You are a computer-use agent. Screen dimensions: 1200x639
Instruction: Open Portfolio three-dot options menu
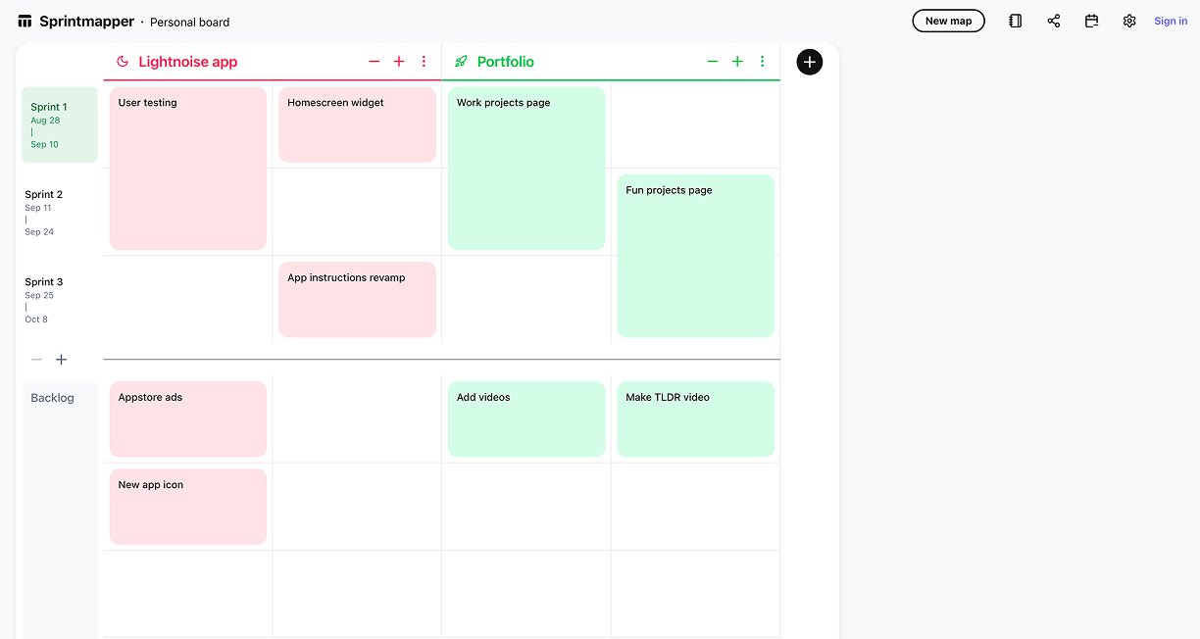pos(763,62)
